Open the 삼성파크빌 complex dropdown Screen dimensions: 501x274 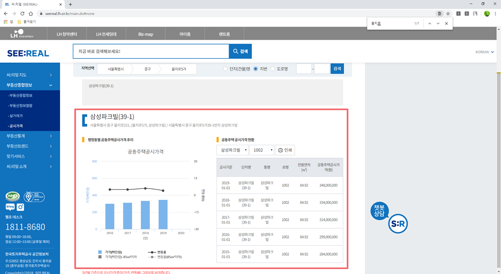tap(232, 150)
